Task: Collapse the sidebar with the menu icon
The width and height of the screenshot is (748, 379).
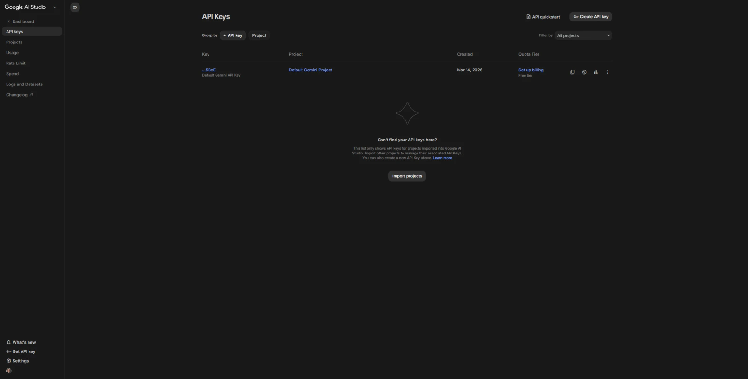Action: (x=75, y=7)
